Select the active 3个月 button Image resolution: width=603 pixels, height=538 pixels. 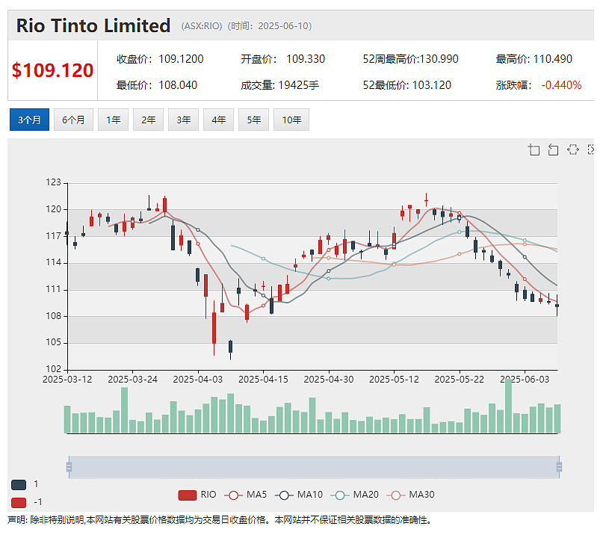pyautogui.click(x=29, y=120)
